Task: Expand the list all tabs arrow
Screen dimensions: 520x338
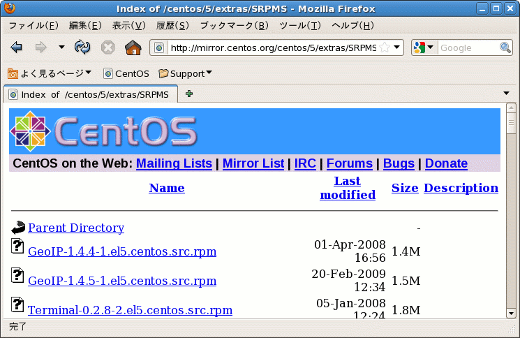Action: coord(507,94)
